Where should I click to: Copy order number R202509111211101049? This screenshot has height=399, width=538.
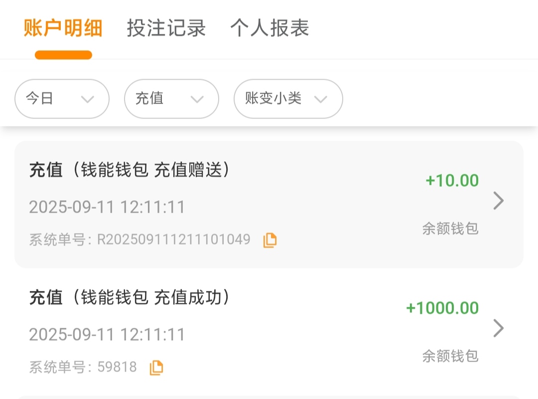click(270, 240)
